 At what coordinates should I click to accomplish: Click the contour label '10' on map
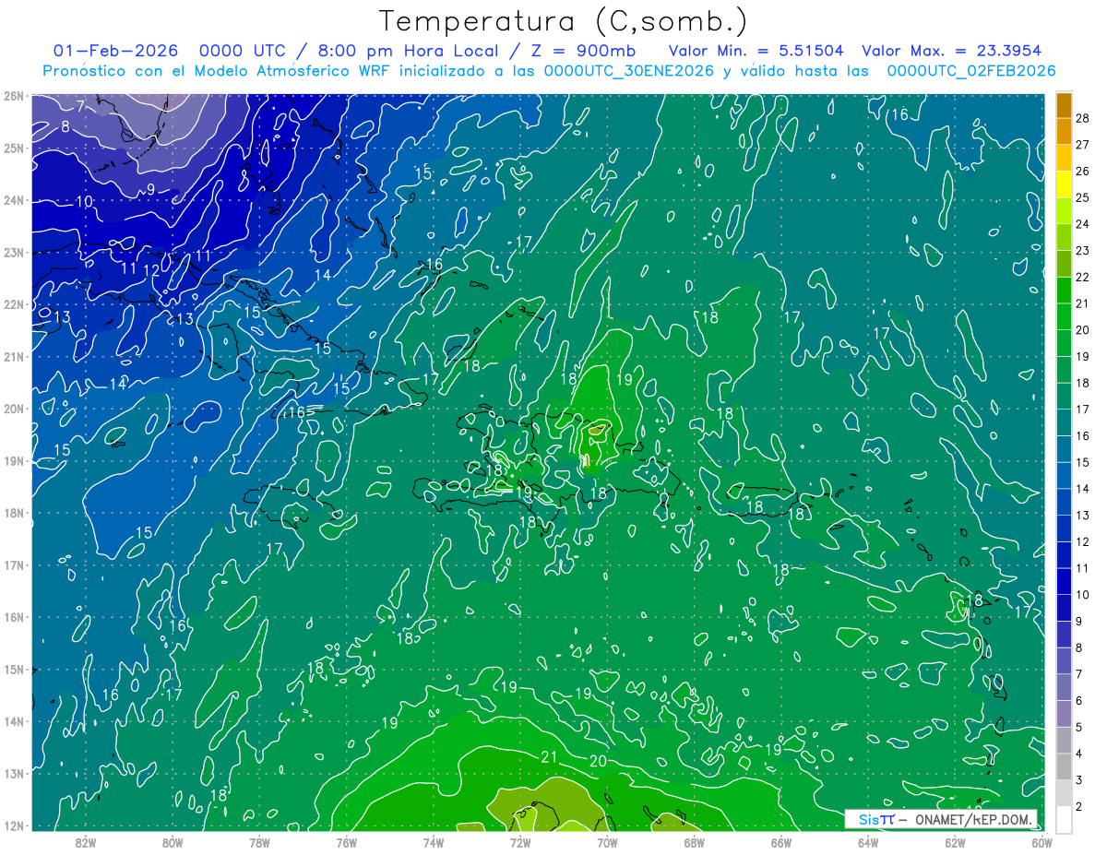coord(84,201)
